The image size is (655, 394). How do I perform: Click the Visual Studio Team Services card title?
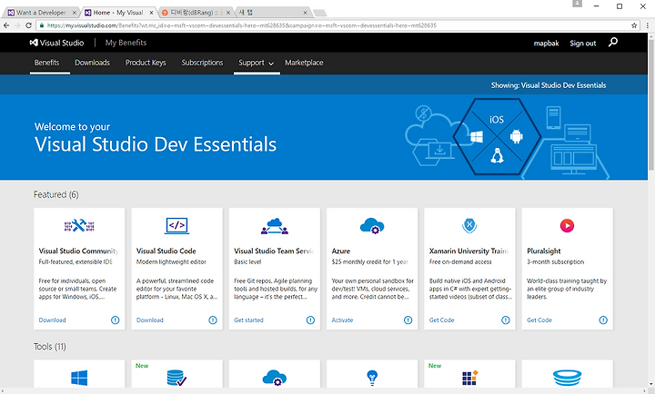pyautogui.click(x=274, y=251)
